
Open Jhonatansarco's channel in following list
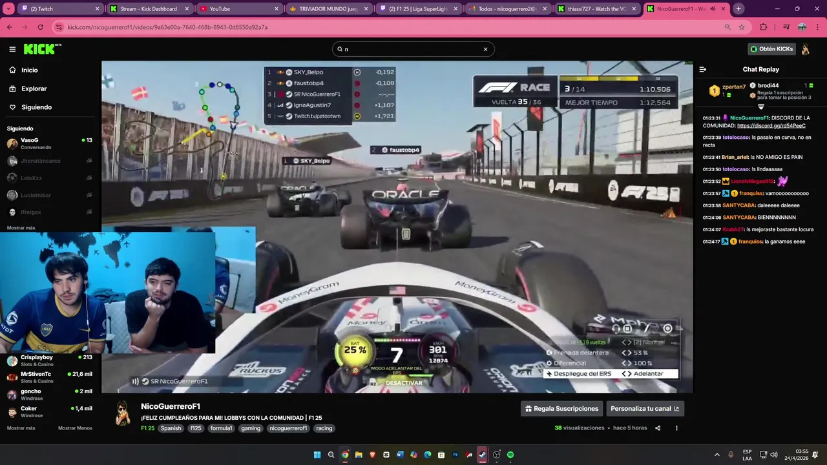(x=49, y=161)
